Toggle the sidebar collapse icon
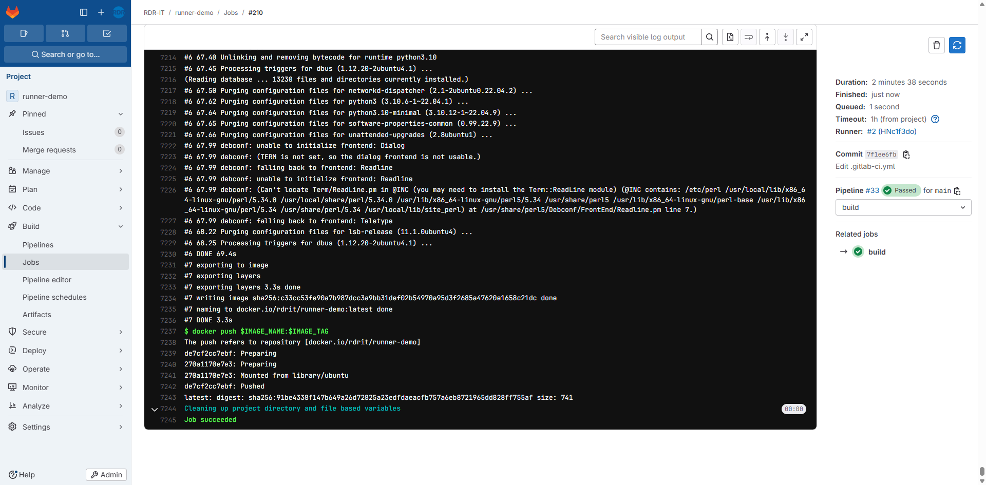This screenshot has width=986, height=485. (84, 12)
